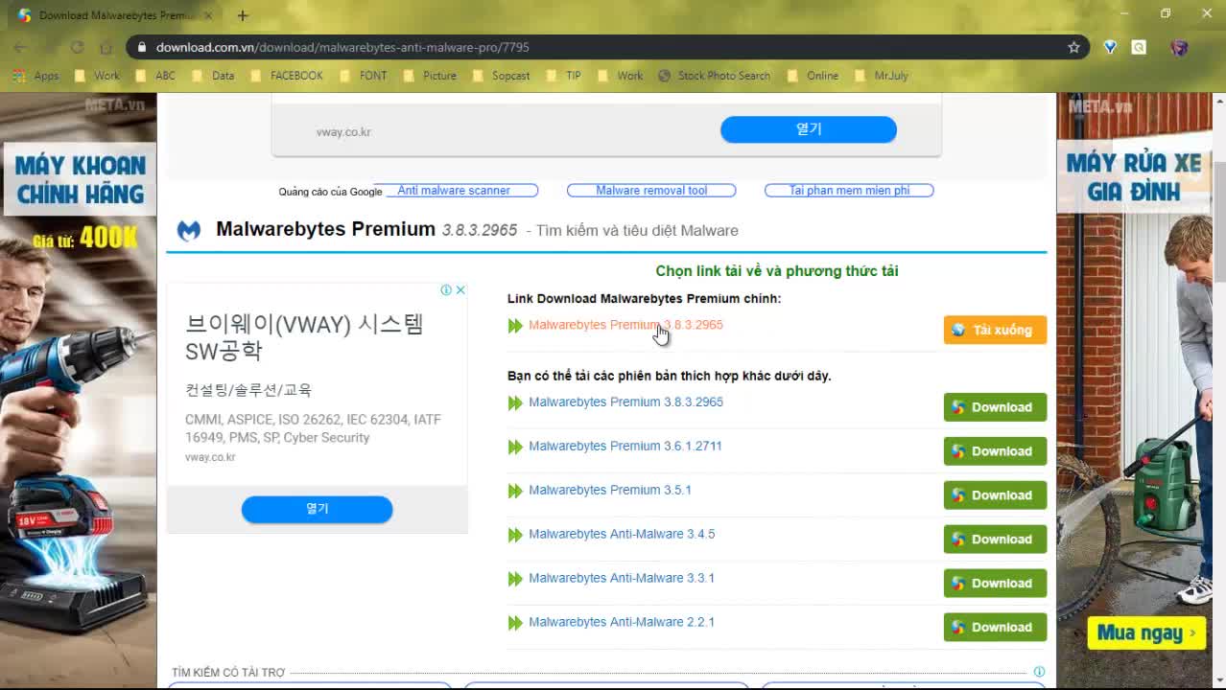Click the top ad blue Korean button
The width and height of the screenshot is (1226, 690).
(x=809, y=129)
